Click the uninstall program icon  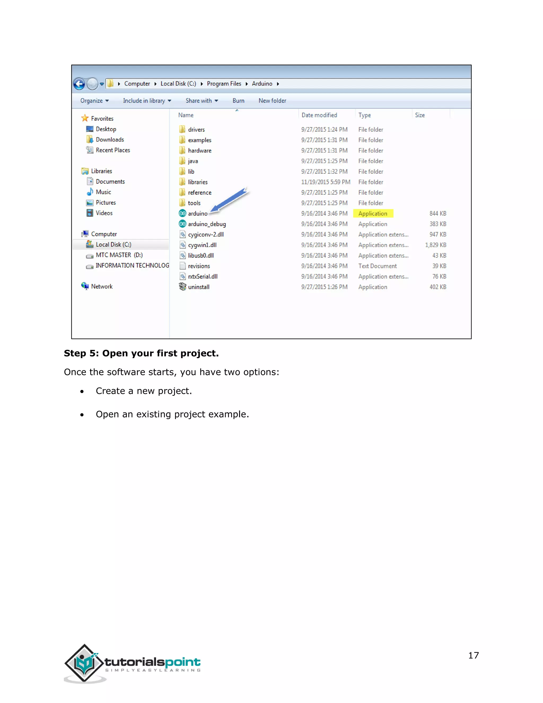[182, 287]
